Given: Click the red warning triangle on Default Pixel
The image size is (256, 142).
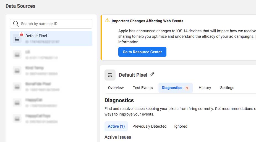Looking at the screenshot, I should 22,34.
